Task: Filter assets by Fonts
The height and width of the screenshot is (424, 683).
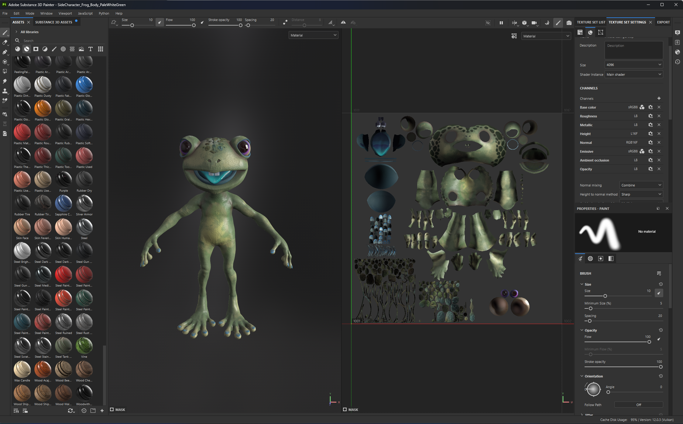Action: click(91, 49)
